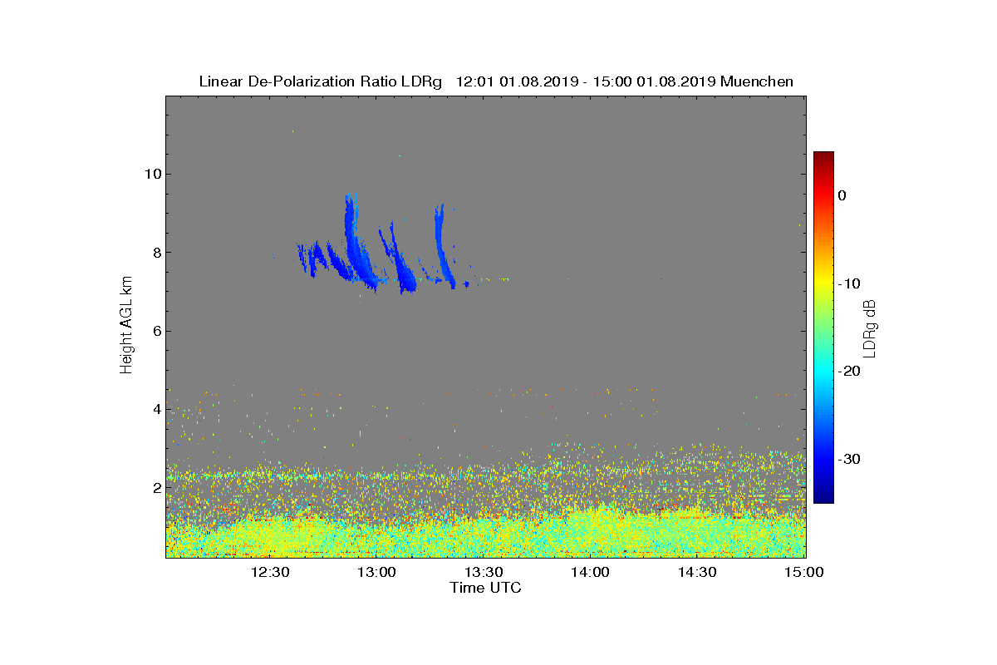Click the 'Time UTC' axis label

point(486,588)
